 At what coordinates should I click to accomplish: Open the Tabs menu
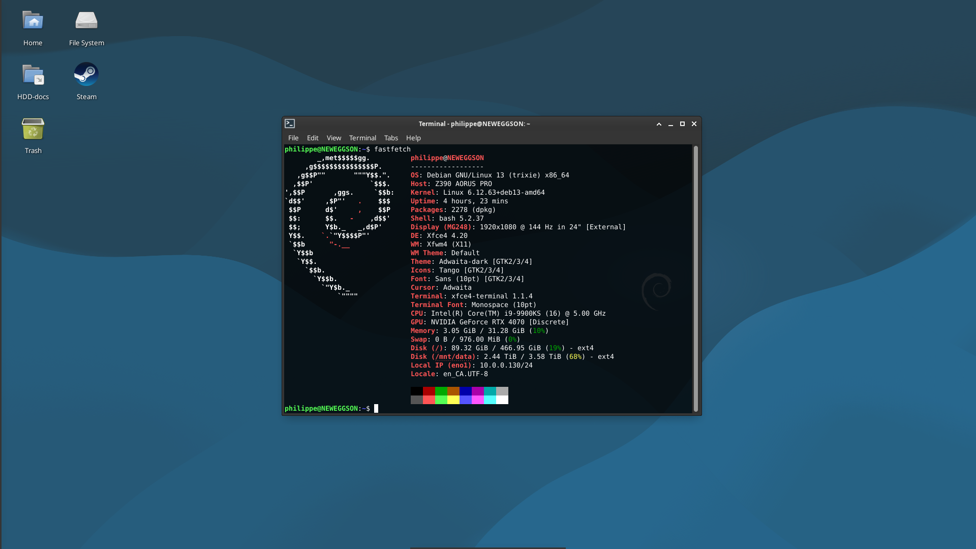click(391, 138)
